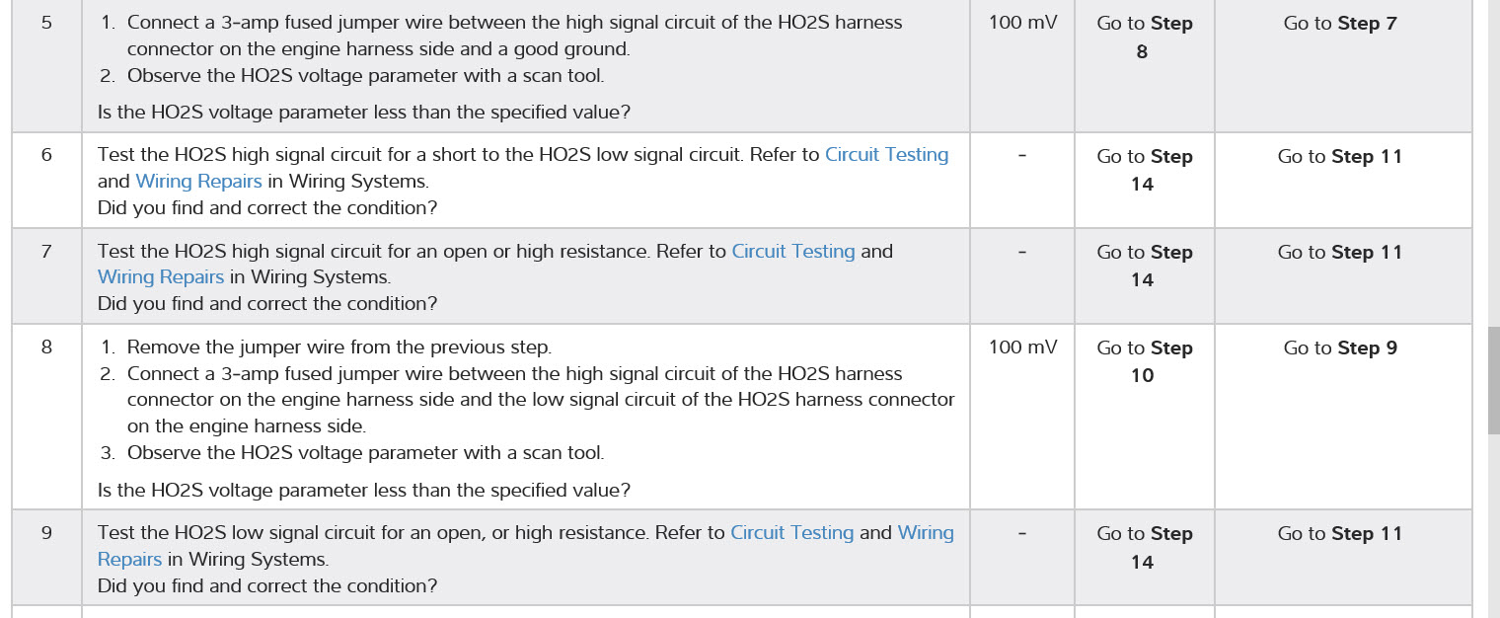Click "Go to Step 7" in step 5 row
This screenshot has height=618, width=1500.
tap(1340, 24)
